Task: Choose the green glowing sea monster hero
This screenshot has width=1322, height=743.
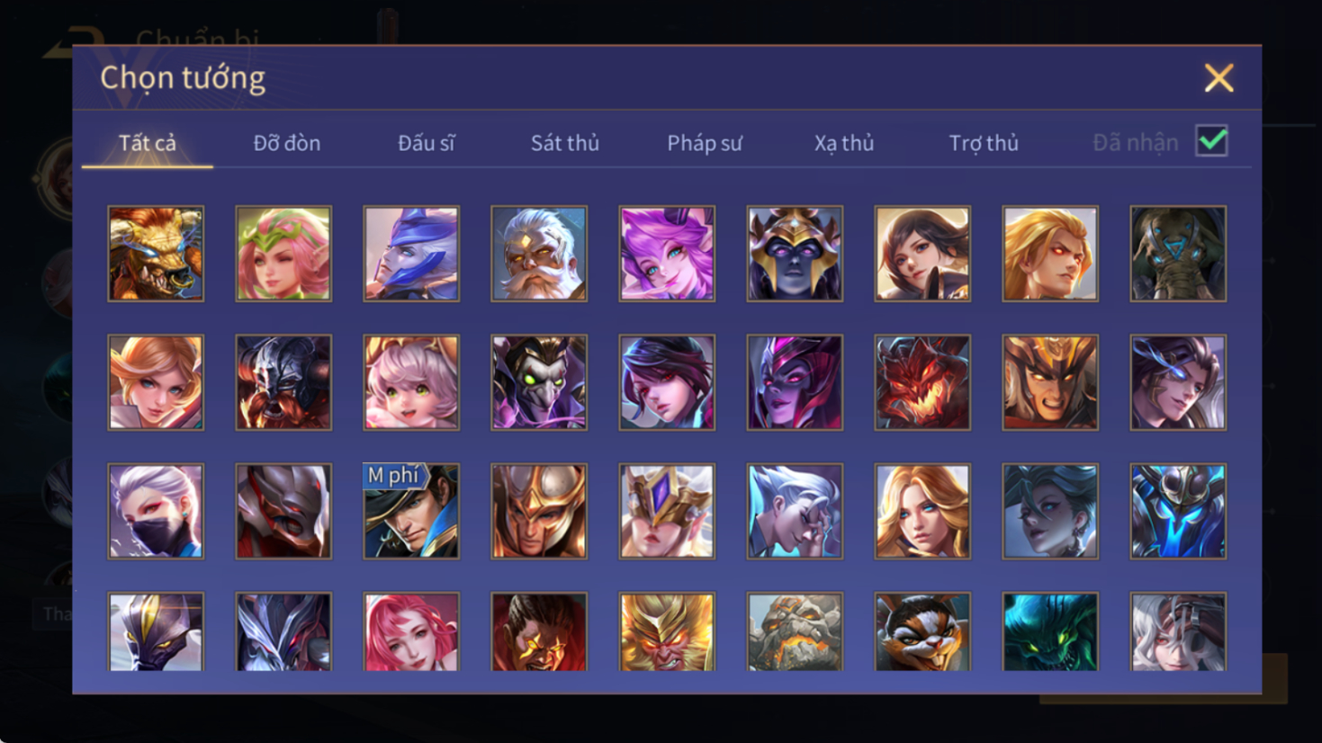Action: 1050,631
